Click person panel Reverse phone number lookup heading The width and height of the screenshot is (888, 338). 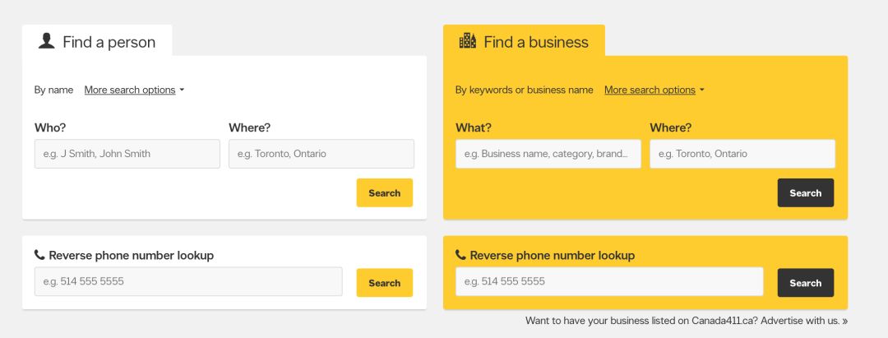pos(132,255)
